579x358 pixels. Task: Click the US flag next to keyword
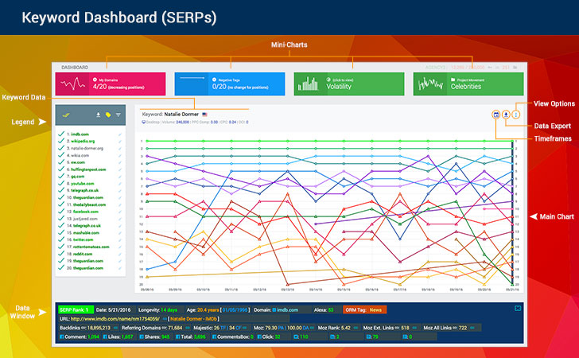pyautogui.click(x=204, y=115)
